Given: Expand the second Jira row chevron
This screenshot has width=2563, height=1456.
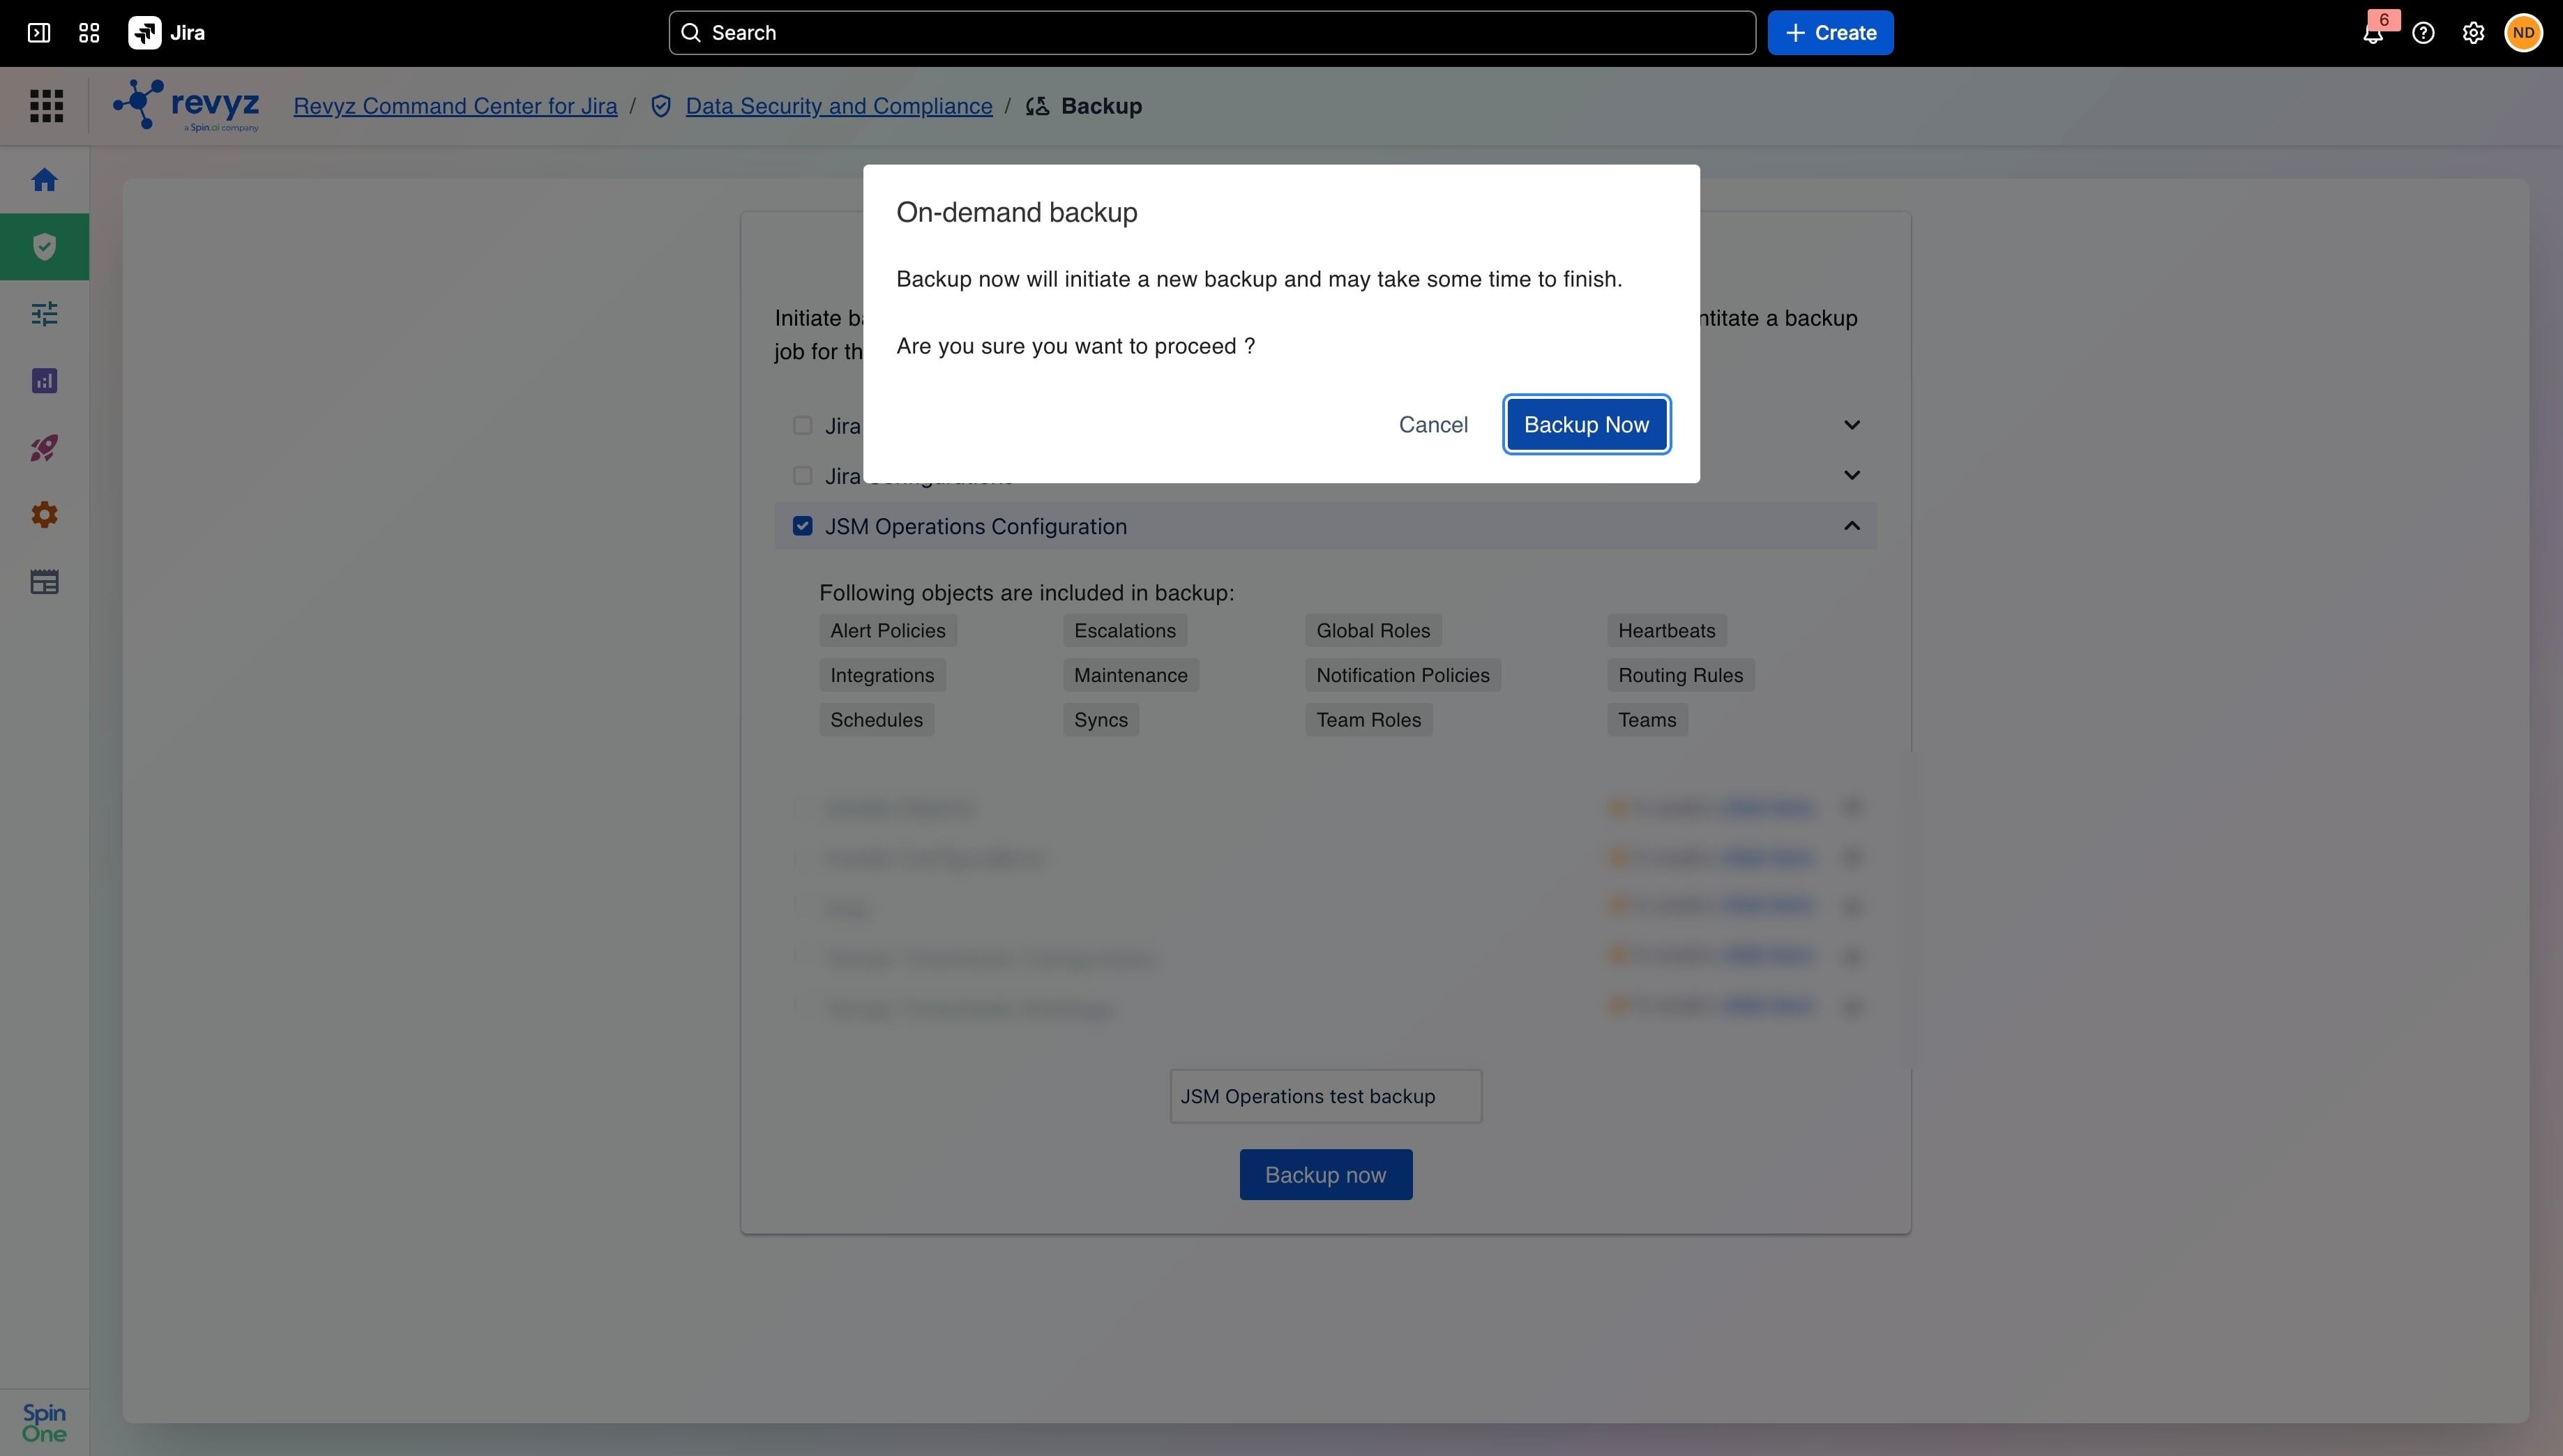Looking at the screenshot, I should (x=1852, y=475).
